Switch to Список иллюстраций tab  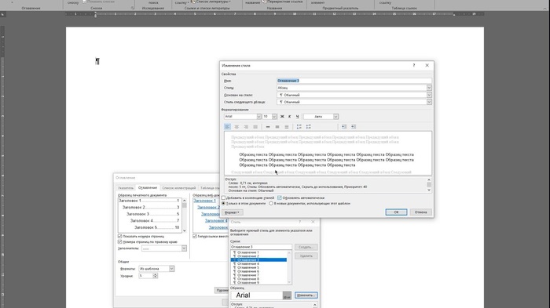click(179, 188)
